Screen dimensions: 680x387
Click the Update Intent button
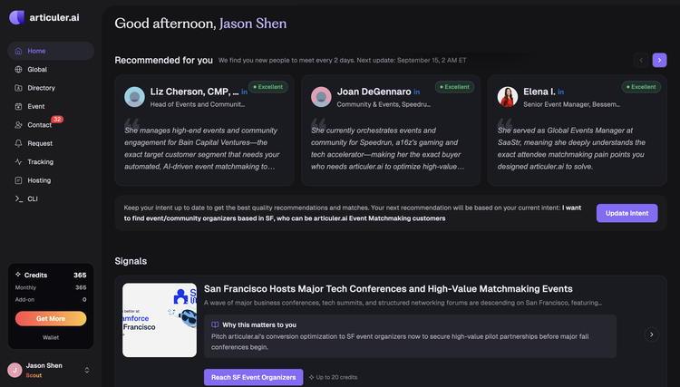(x=627, y=213)
